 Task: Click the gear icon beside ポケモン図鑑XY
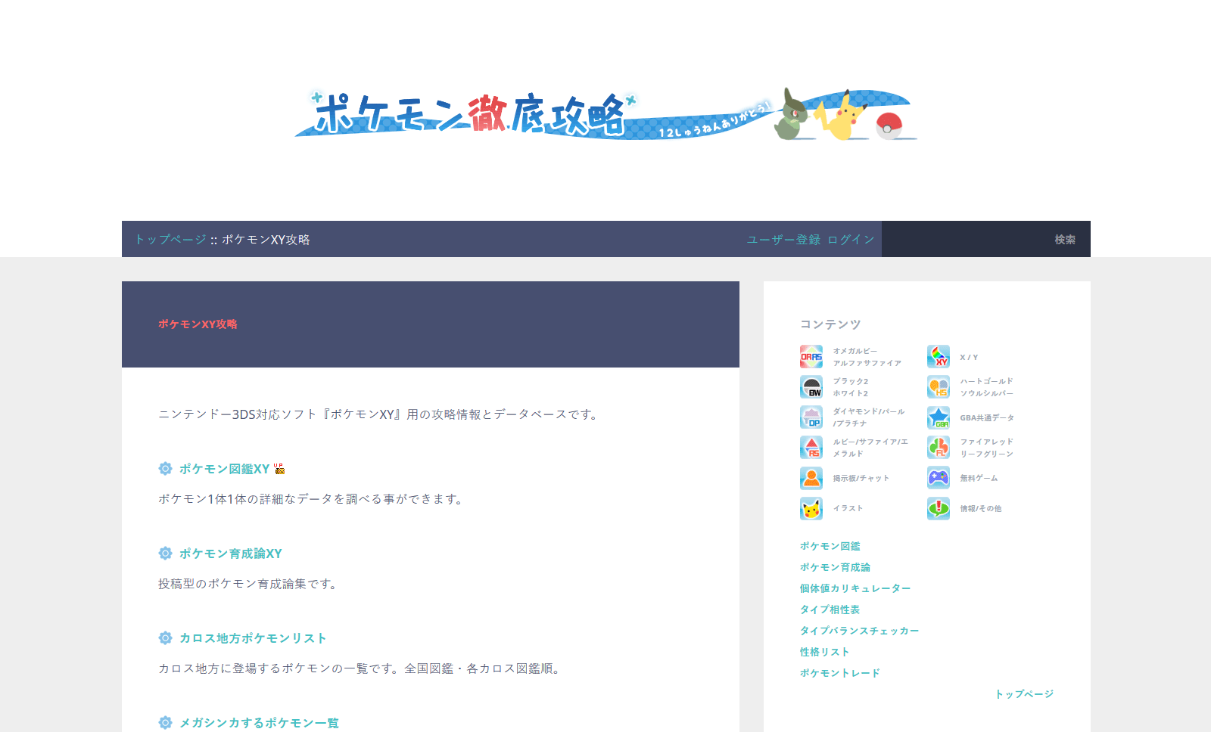165,469
